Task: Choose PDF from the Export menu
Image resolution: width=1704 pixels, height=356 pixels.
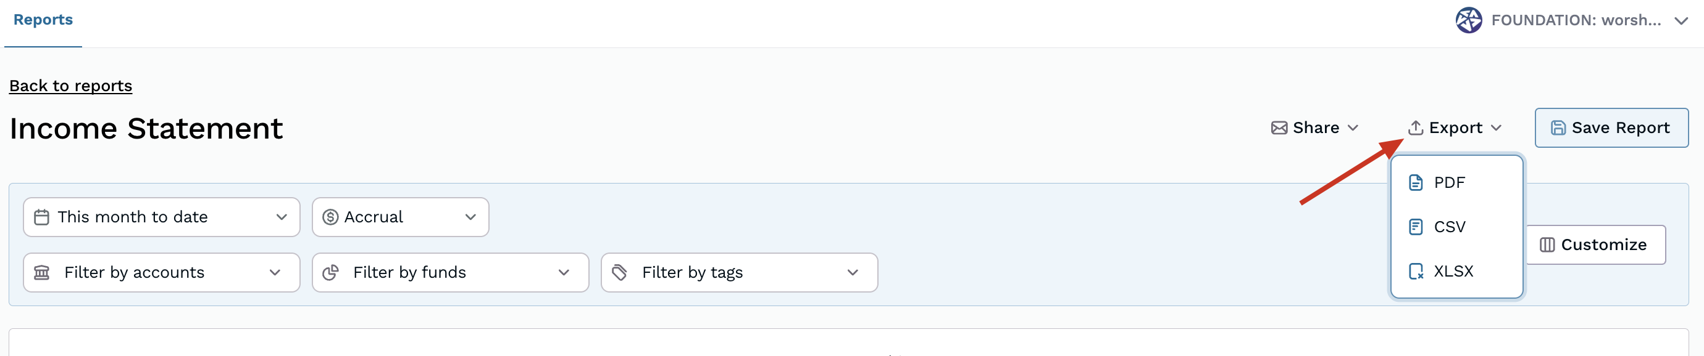Action: pos(1448,183)
